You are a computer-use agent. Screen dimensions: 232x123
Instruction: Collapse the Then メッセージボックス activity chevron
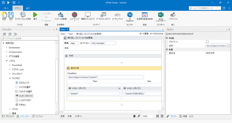(119, 89)
